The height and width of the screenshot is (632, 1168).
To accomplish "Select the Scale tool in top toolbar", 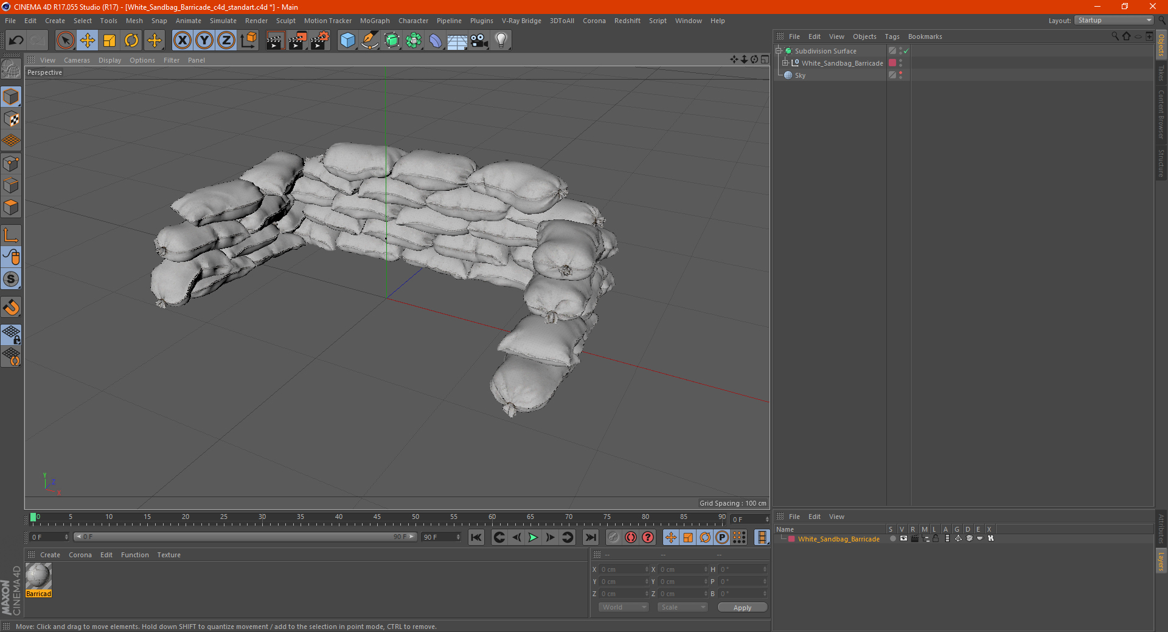I will click(109, 41).
